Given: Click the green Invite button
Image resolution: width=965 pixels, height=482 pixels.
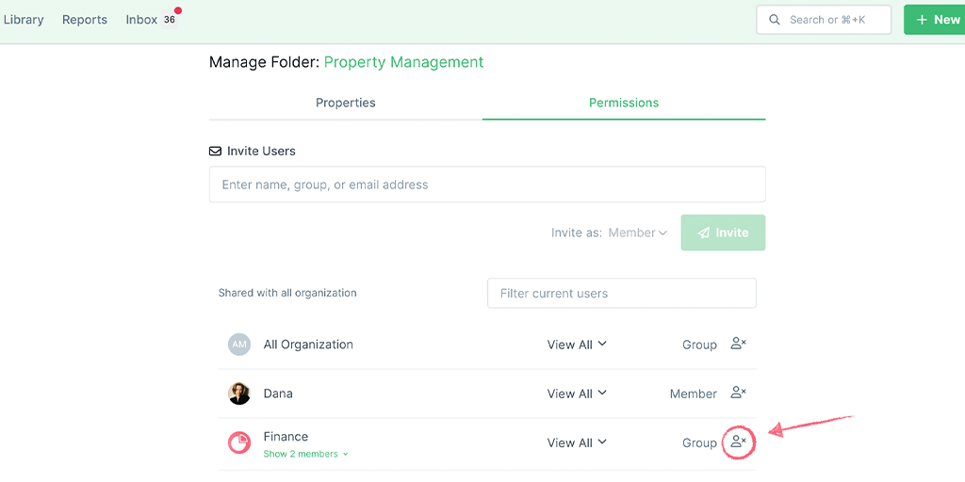Looking at the screenshot, I should pyautogui.click(x=723, y=233).
